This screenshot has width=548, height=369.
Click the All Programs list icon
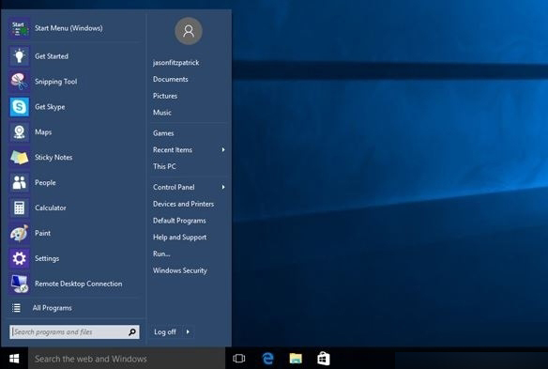(16, 308)
